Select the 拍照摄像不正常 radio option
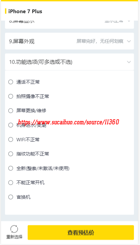Viewport: 140px width, 245px height. tap(11, 96)
